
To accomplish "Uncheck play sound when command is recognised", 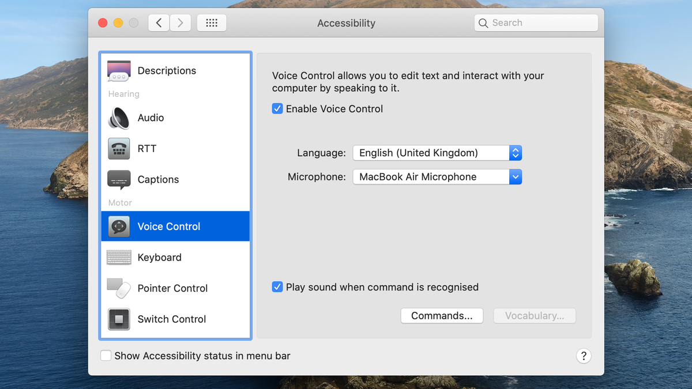I will click(277, 286).
